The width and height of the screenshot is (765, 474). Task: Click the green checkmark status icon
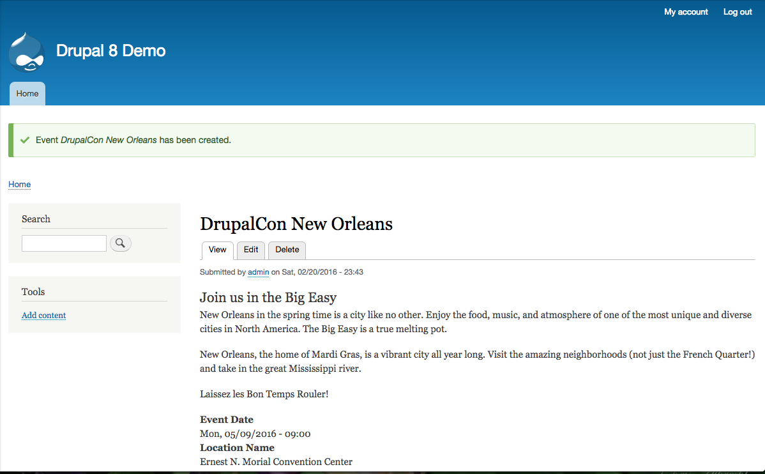coord(25,140)
